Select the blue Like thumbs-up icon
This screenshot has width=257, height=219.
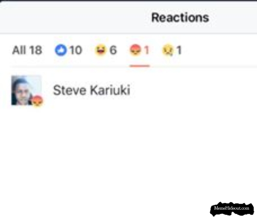(x=61, y=50)
